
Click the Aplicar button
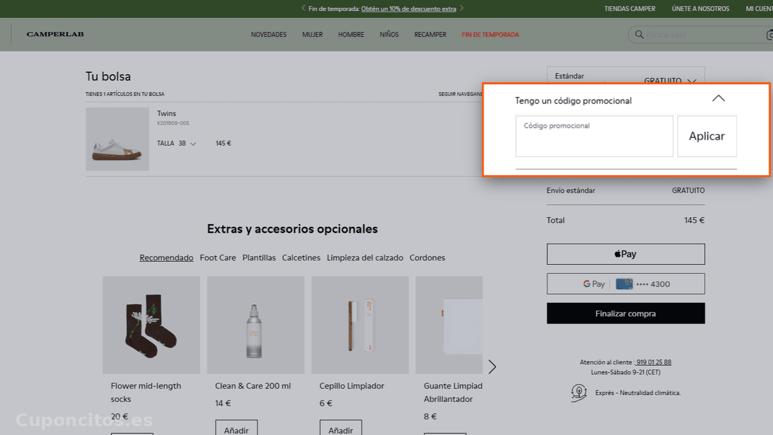tap(707, 136)
